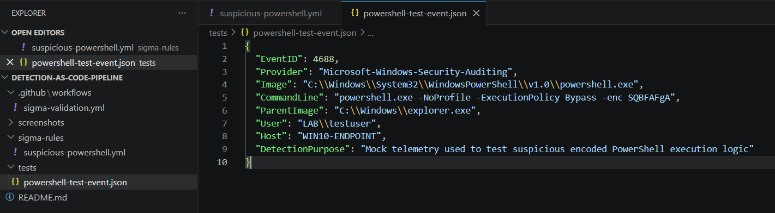Click the closing brace on line 10
Viewport: 775px width, 213px height.
(248, 162)
